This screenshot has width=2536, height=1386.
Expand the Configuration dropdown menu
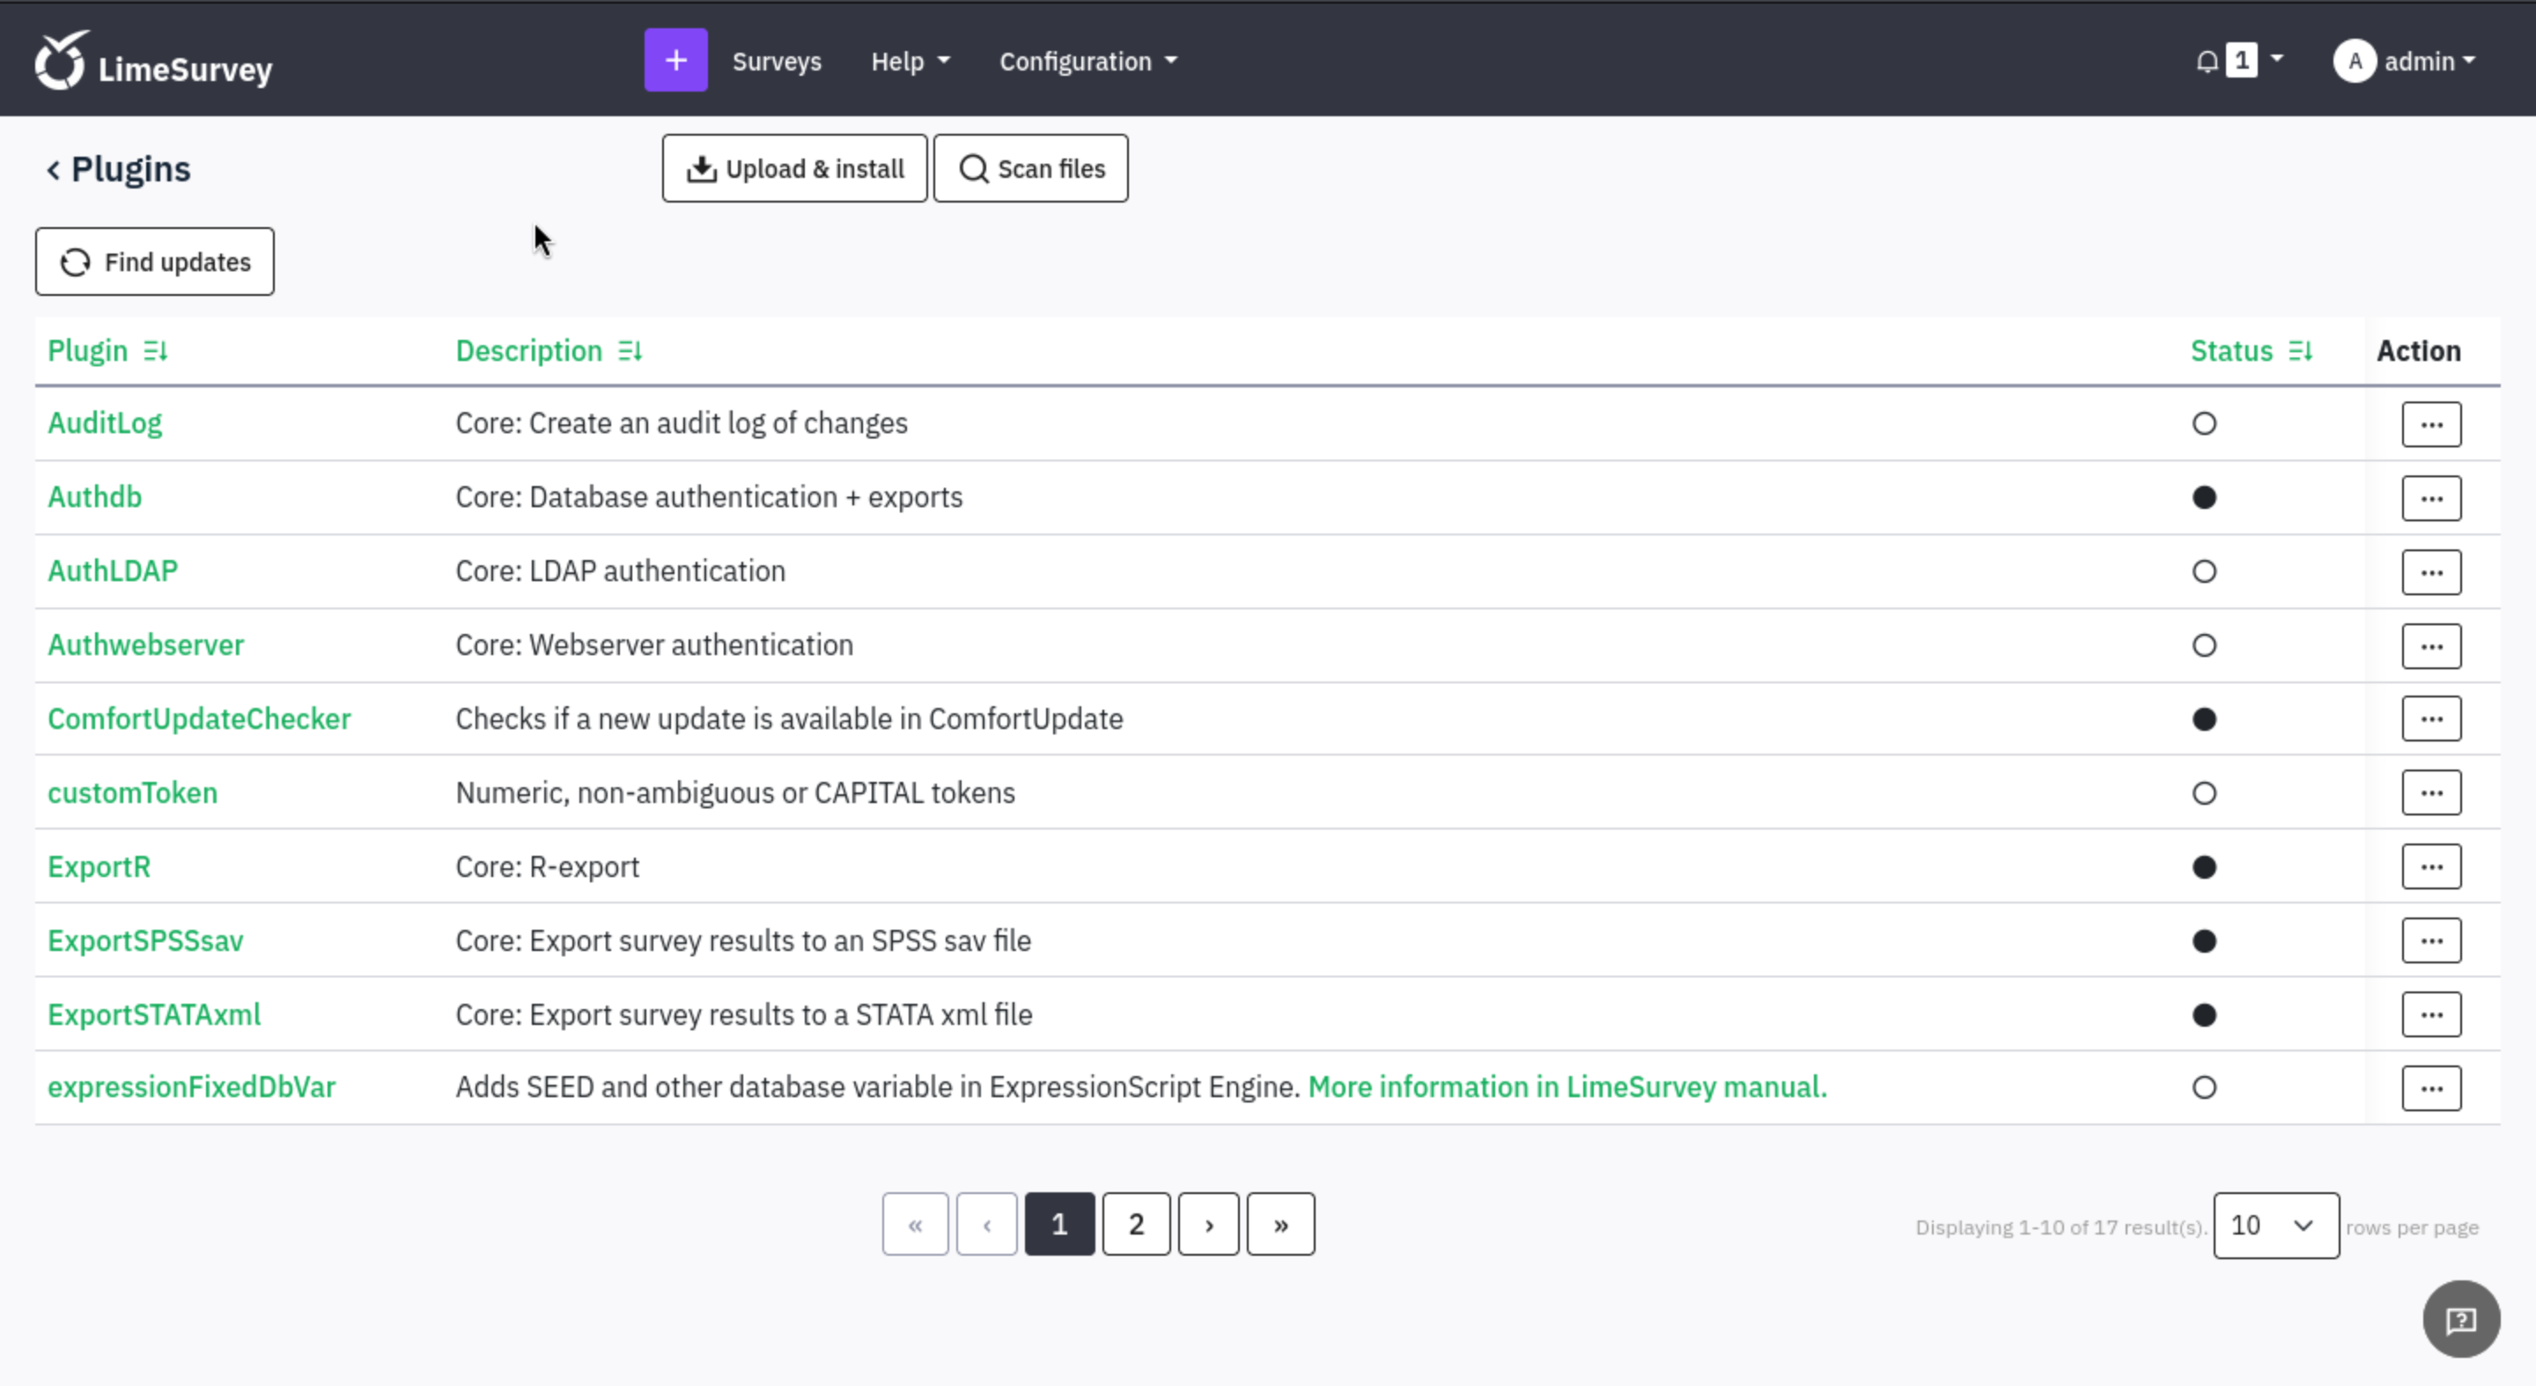(1087, 61)
